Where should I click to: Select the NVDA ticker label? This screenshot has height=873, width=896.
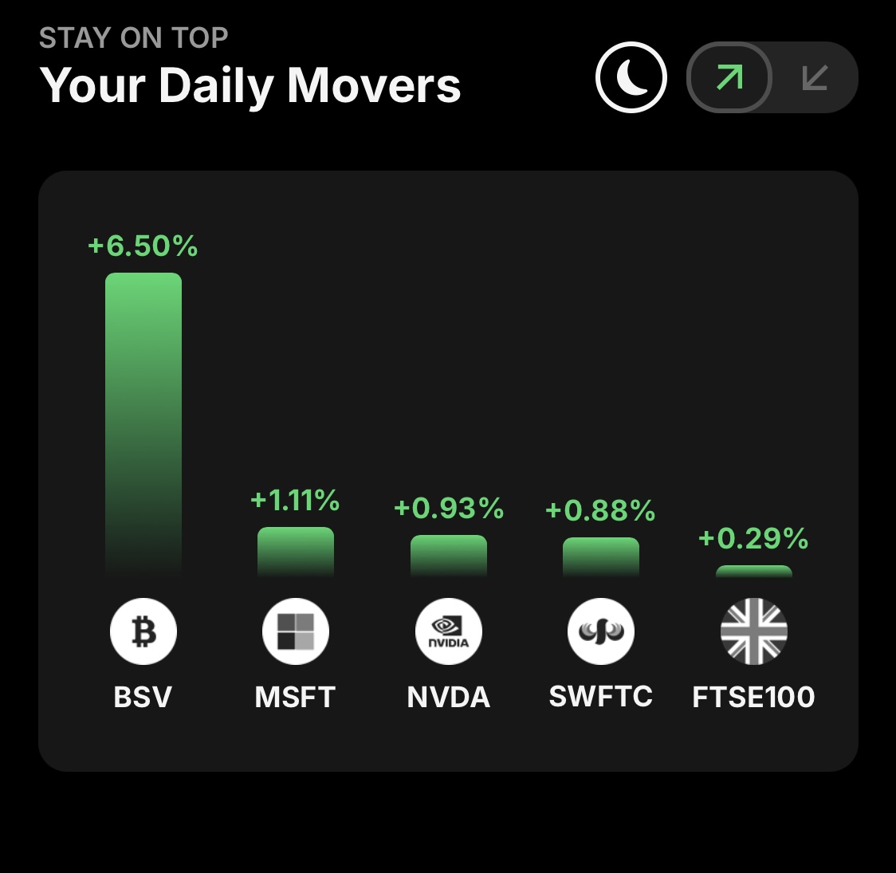coord(449,697)
